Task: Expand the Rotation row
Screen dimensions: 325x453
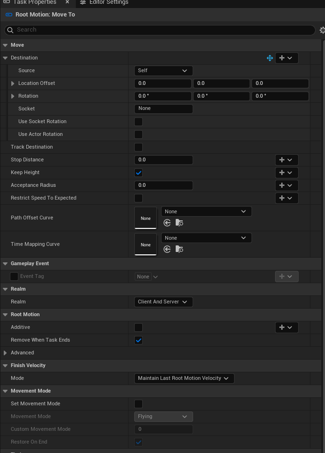Action: point(13,96)
